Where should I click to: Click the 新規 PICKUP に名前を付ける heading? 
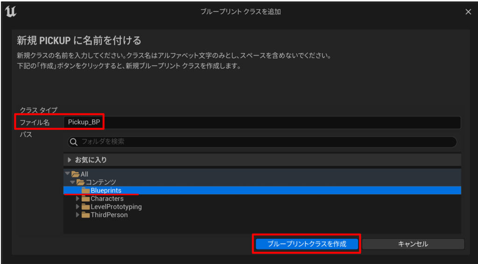coord(79,40)
